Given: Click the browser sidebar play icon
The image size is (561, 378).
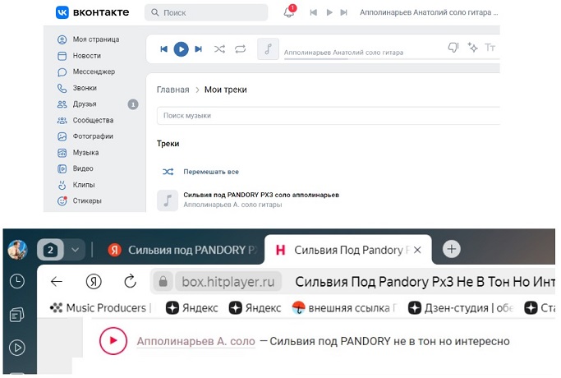Looking at the screenshot, I should 17,348.
